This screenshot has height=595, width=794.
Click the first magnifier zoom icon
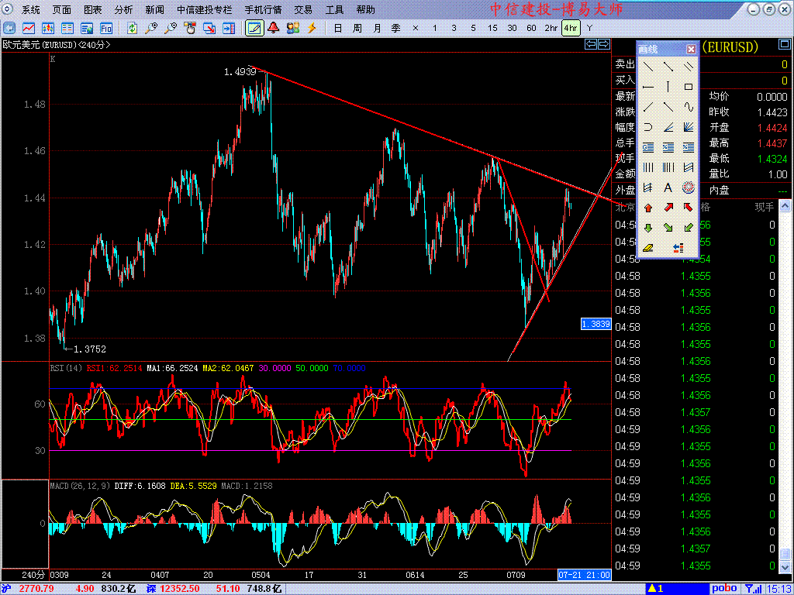pos(151,28)
